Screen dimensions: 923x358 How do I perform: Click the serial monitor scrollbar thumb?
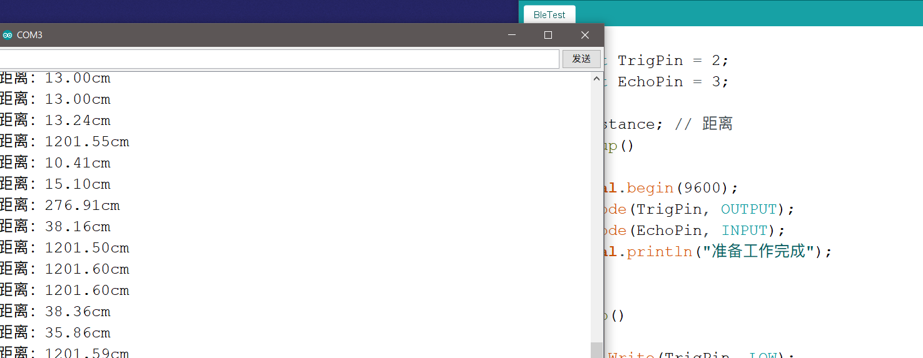coord(596,350)
